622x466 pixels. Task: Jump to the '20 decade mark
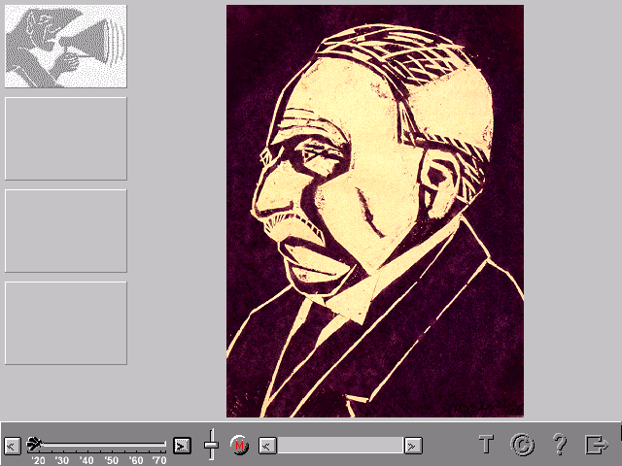coord(38,460)
